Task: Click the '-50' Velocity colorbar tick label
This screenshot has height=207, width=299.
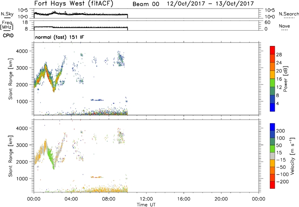Action: point(281,167)
